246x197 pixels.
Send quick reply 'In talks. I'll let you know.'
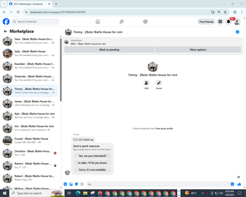tap(92, 163)
